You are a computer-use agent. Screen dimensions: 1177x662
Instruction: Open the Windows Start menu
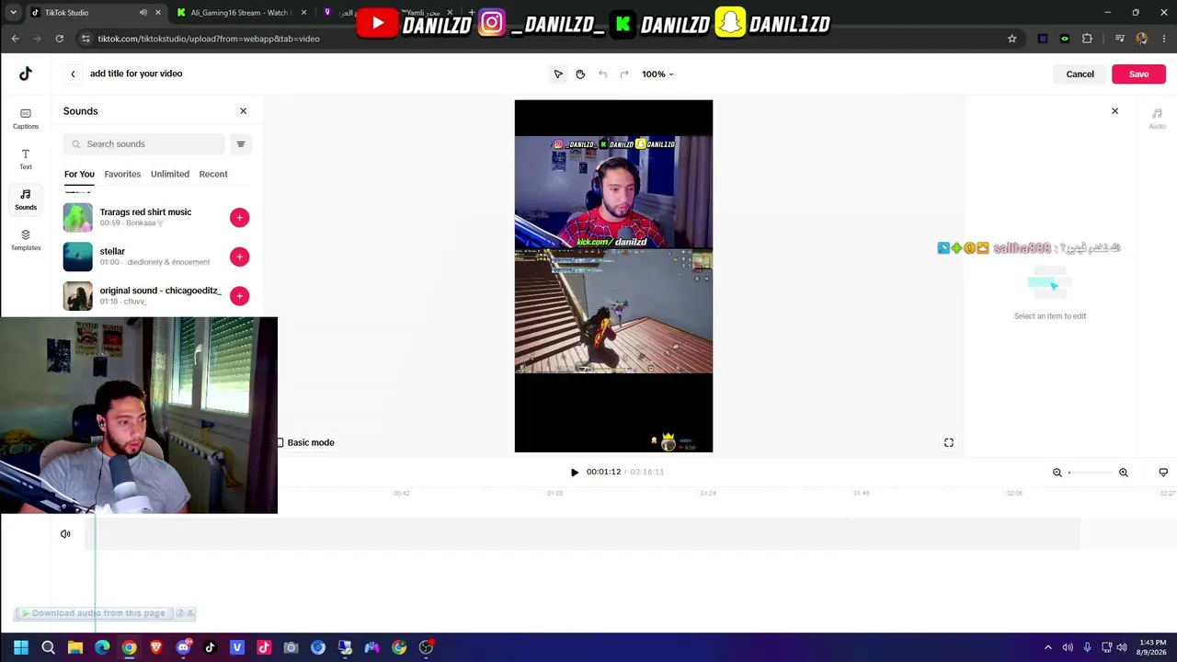[x=21, y=647]
